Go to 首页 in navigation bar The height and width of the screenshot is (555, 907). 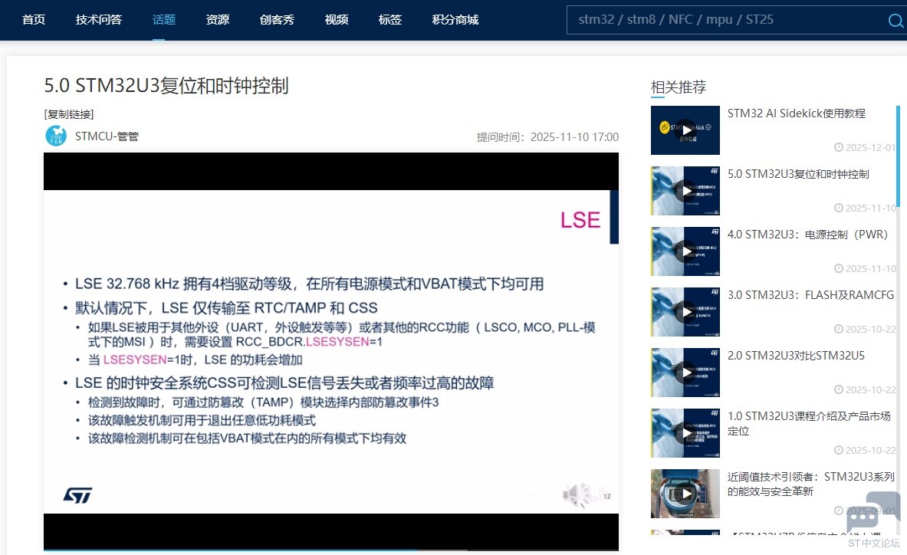(x=34, y=20)
